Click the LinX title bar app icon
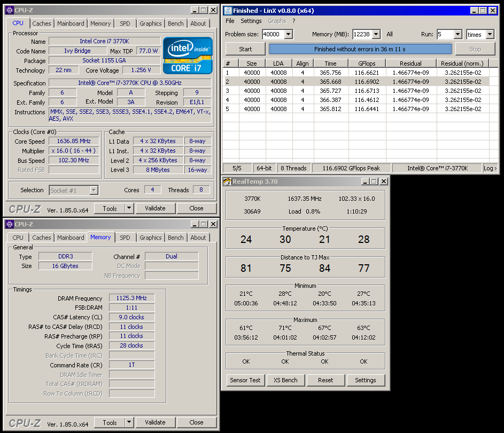 [228, 11]
